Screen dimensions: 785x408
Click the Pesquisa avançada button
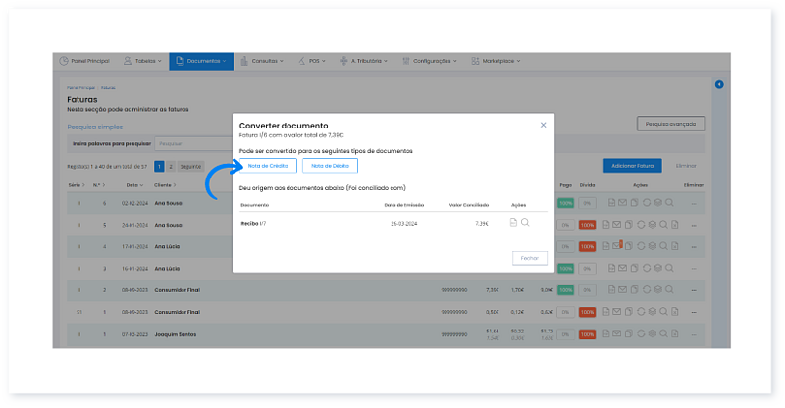click(x=670, y=124)
